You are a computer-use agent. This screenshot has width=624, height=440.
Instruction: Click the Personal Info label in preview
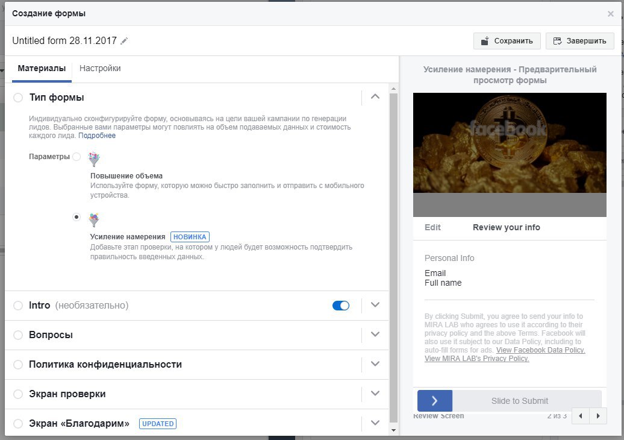pos(449,258)
